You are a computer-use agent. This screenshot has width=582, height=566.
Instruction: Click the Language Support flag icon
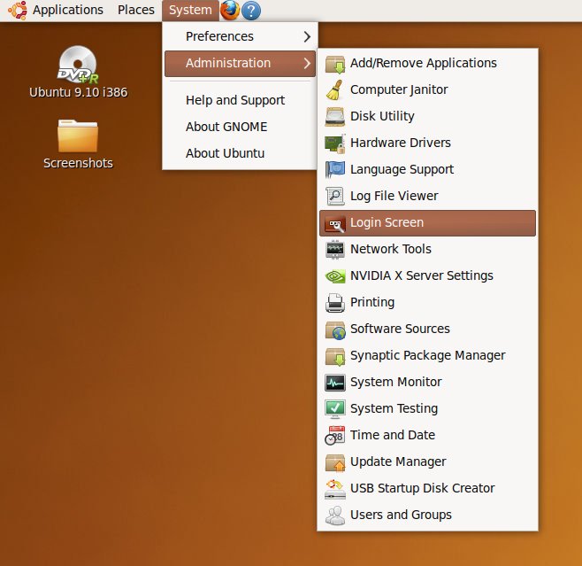point(335,170)
